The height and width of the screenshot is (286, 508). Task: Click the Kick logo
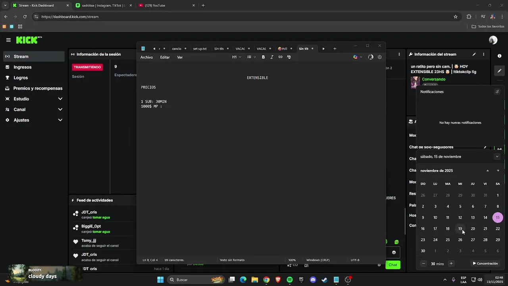[x=29, y=40]
